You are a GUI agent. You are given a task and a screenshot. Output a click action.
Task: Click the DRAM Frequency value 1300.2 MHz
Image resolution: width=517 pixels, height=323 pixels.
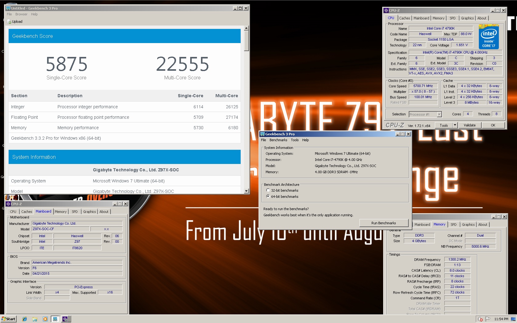coord(457,259)
